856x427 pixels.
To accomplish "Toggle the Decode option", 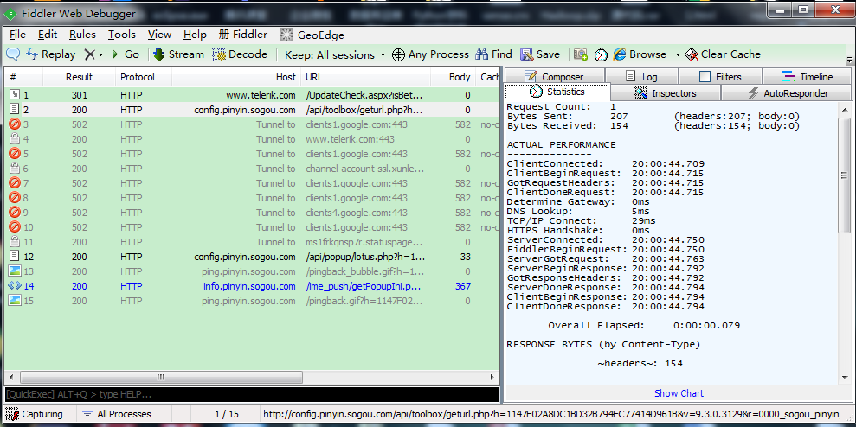I will pos(240,54).
